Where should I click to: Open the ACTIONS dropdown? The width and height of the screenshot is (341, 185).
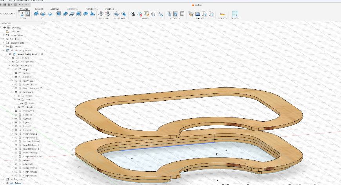(175, 18)
